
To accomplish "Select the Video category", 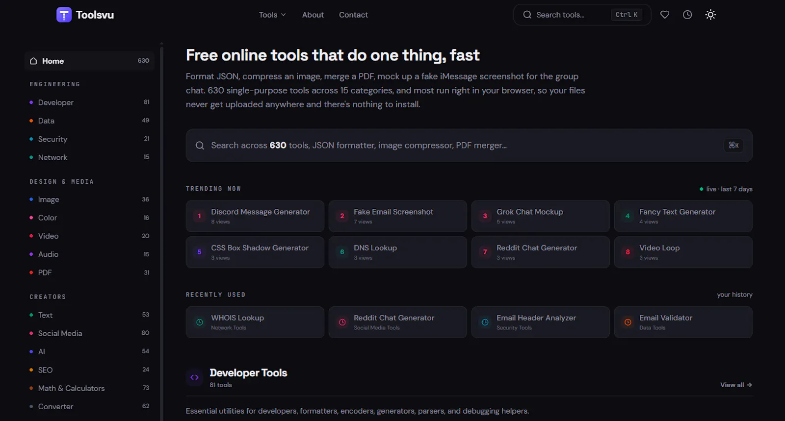I will tap(89, 236).
